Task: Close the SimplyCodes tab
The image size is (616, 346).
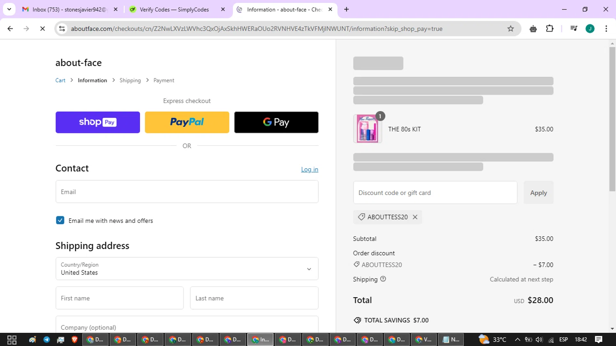Action: click(223, 9)
